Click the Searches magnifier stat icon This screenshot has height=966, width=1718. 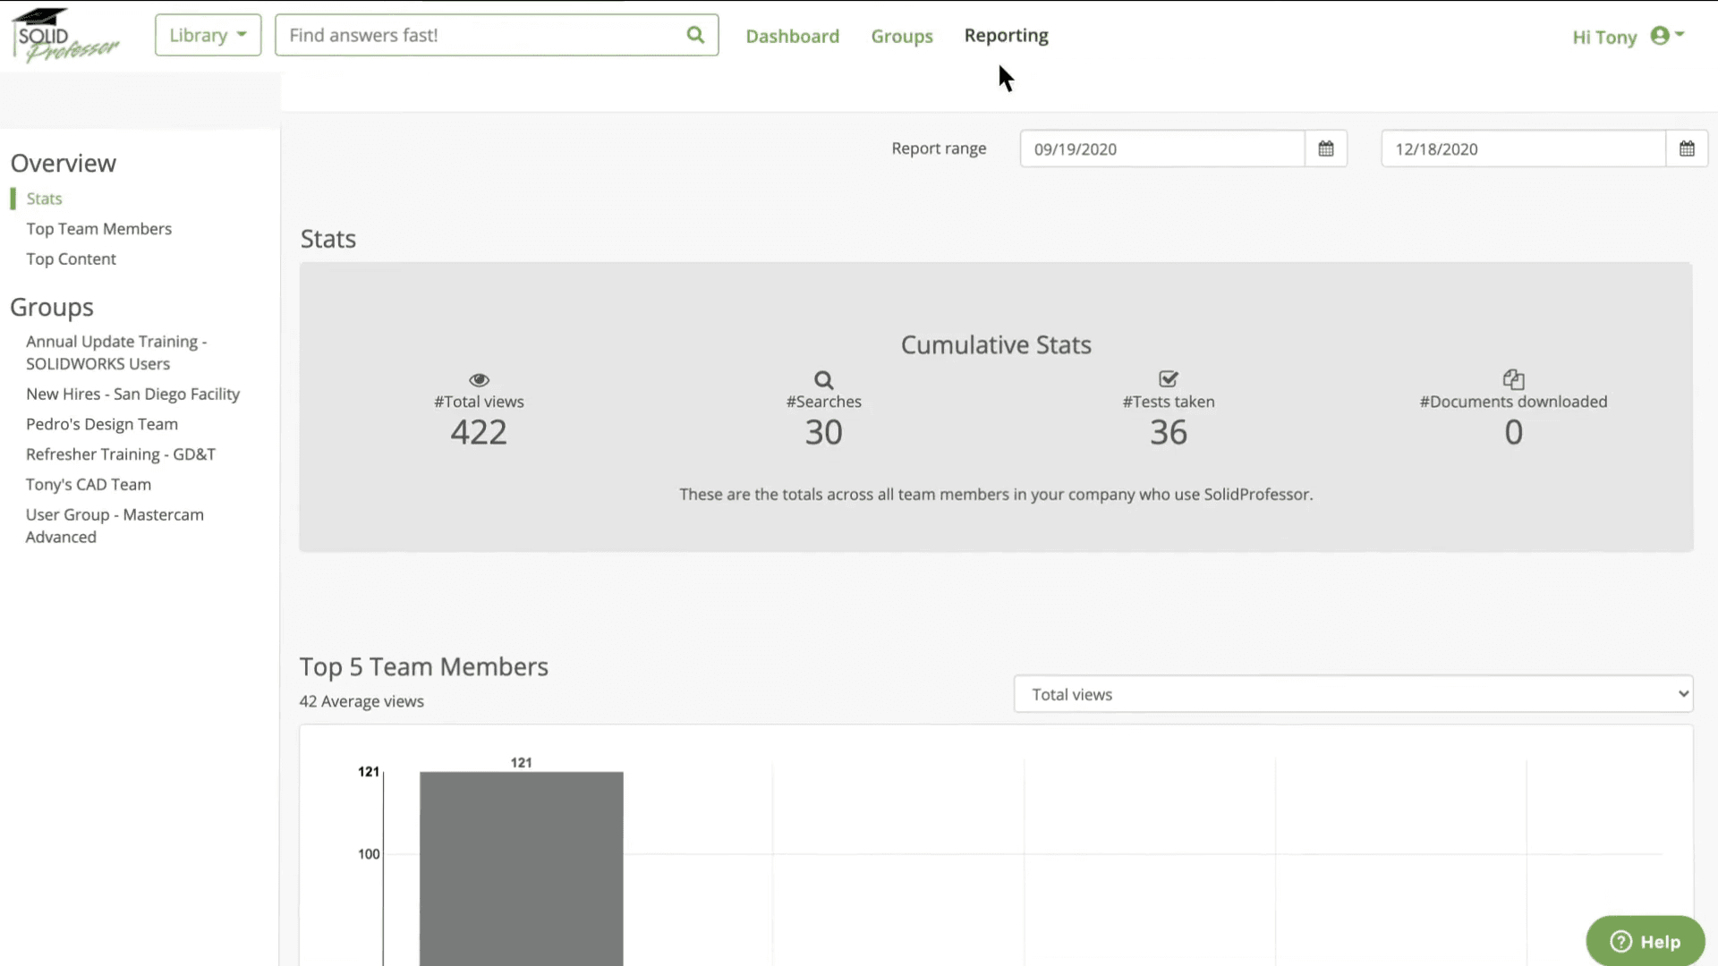pos(823,380)
